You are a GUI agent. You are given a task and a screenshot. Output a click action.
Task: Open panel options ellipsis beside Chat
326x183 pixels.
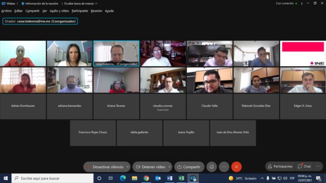click(x=318, y=166)
